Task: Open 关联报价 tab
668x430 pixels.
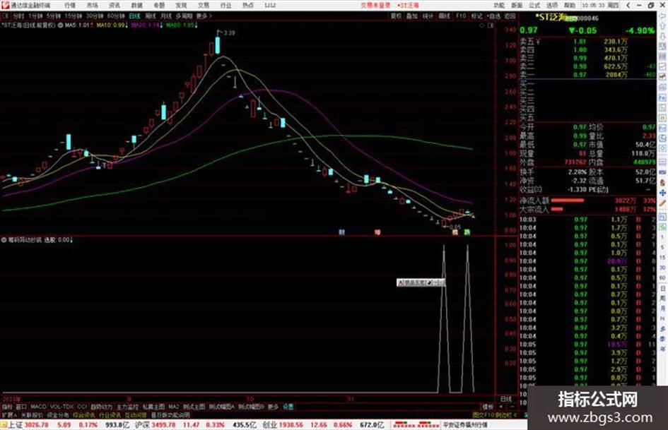Action: pos(32,414)
